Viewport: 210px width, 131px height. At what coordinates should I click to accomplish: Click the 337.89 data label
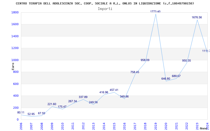click(x=83, y=97)
